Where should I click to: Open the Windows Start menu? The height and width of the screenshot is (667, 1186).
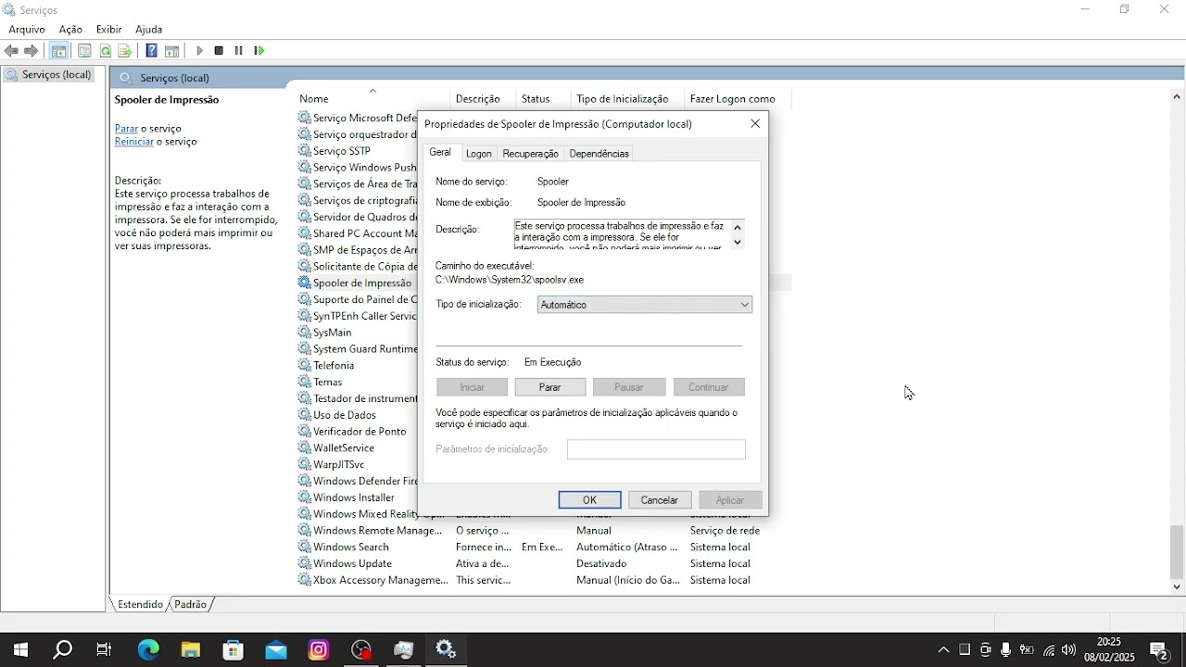point(20,650)
